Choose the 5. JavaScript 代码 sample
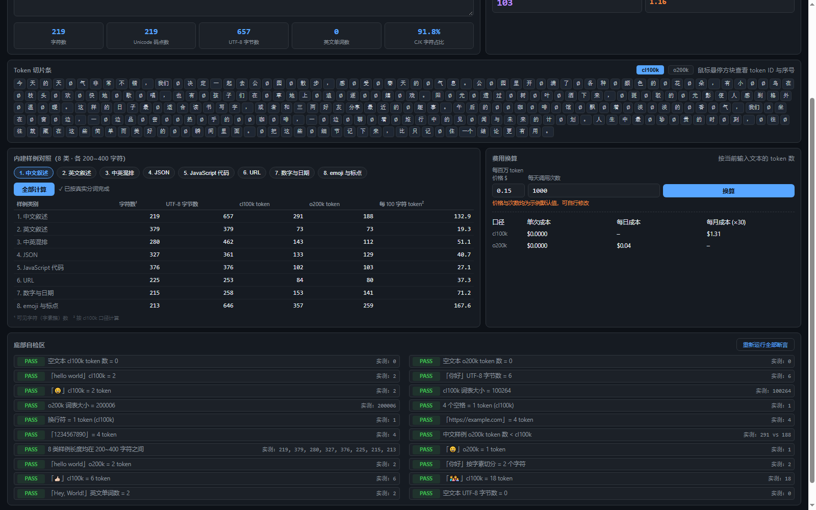The height and width of the screenshot is (510, 816). 206,173
